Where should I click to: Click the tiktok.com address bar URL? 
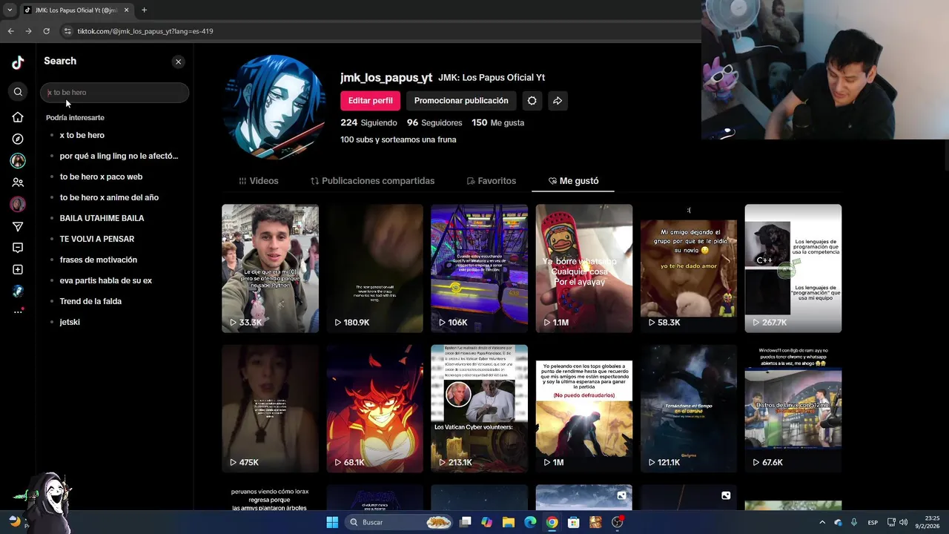tap(145, 31)
